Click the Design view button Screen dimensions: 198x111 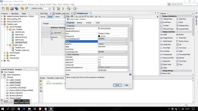[x=50, y=17]
